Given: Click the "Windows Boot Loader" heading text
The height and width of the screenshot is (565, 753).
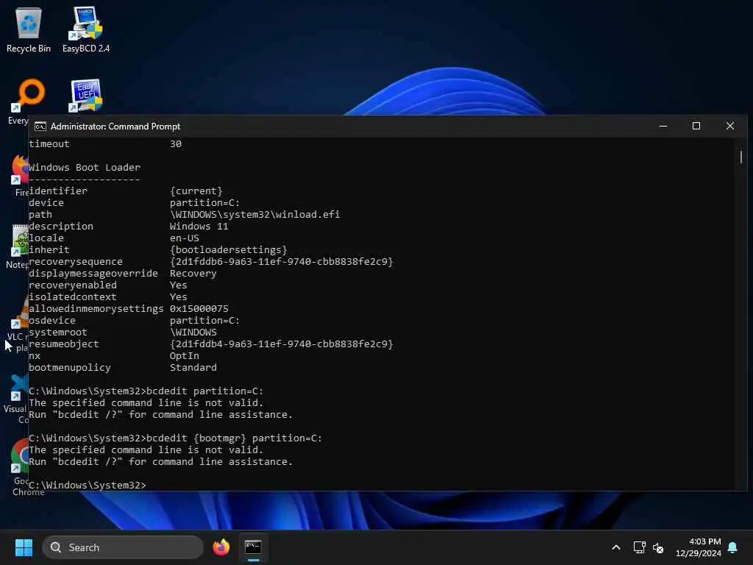Looking at the screenshot, I should pos(85,167).
